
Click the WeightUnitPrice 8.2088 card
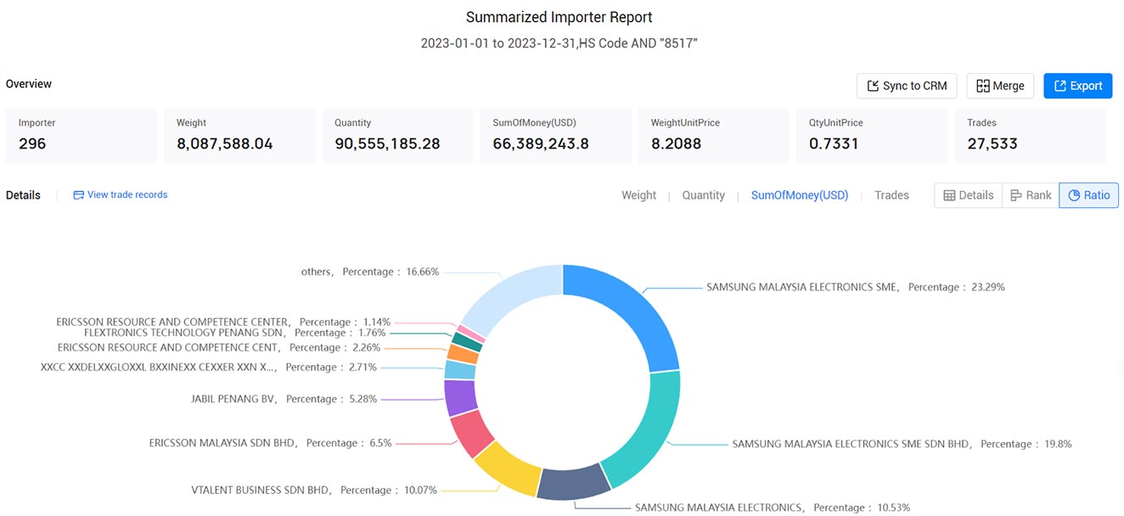(714, 135)
